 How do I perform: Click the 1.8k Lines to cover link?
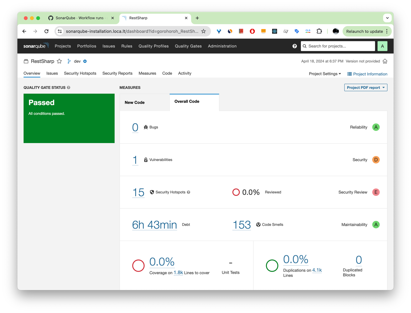[x=179, y=273]
